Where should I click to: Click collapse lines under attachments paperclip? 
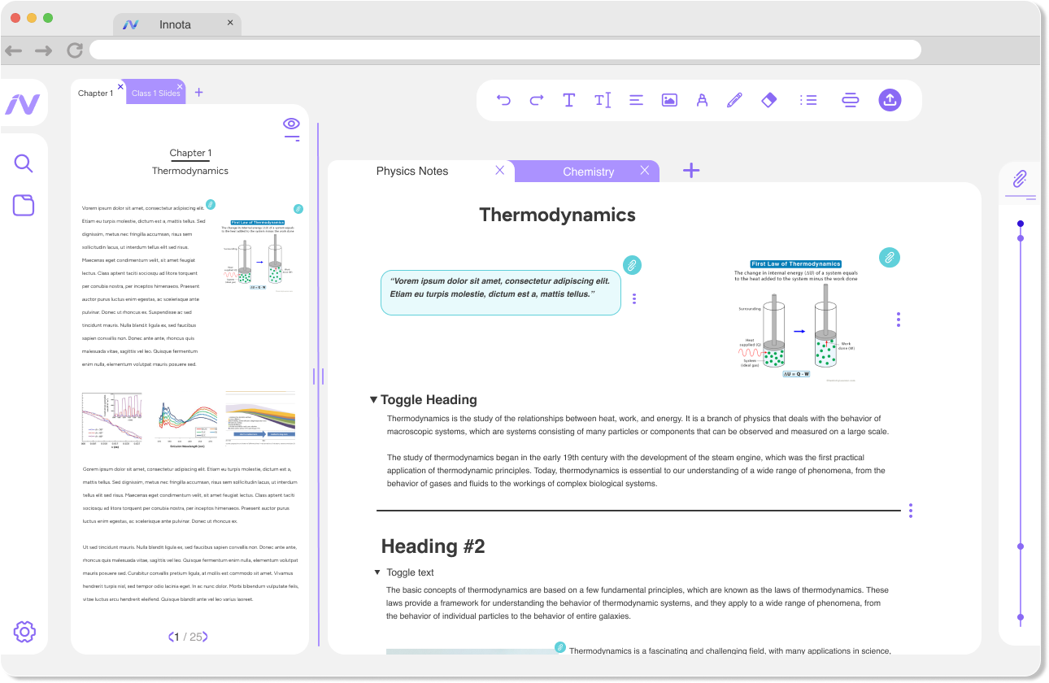[1021, 197]
